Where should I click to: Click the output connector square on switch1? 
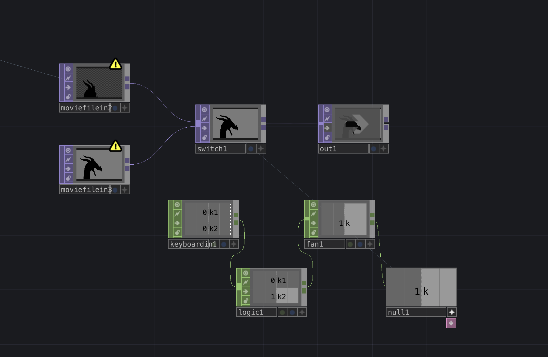click(264, 120)
